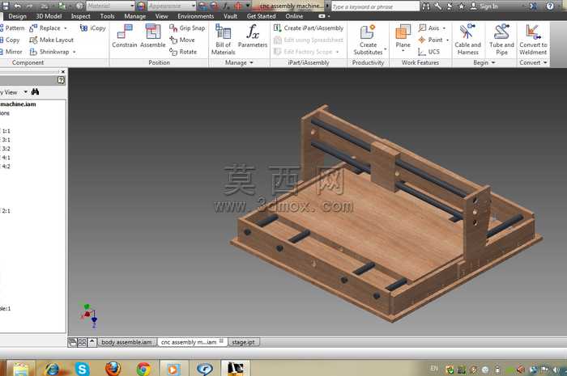The image size is (567, 376).
Task: Open the browser View dropdown arrow
Action: [25, 92]
